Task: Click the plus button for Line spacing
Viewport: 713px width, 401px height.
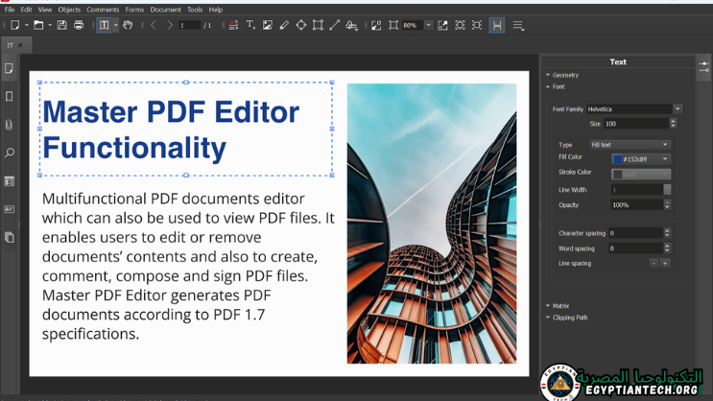Action: coord(665,263)
